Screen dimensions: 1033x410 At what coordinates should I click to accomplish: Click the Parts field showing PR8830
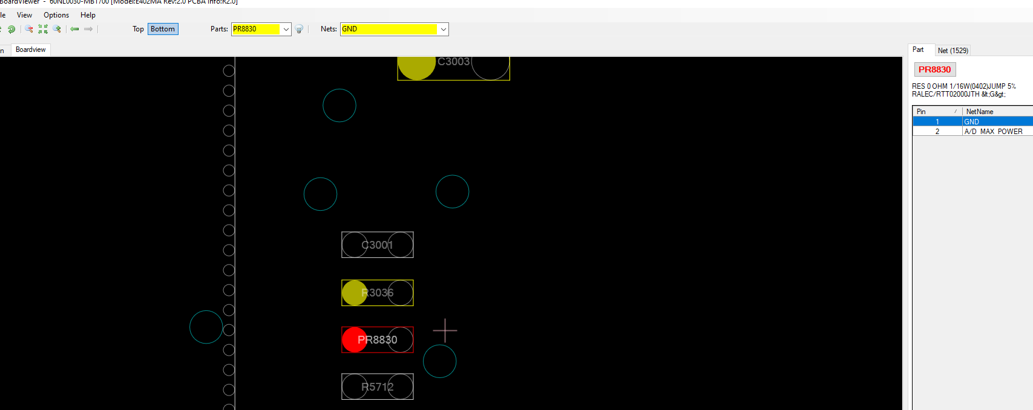click(256, 29)
